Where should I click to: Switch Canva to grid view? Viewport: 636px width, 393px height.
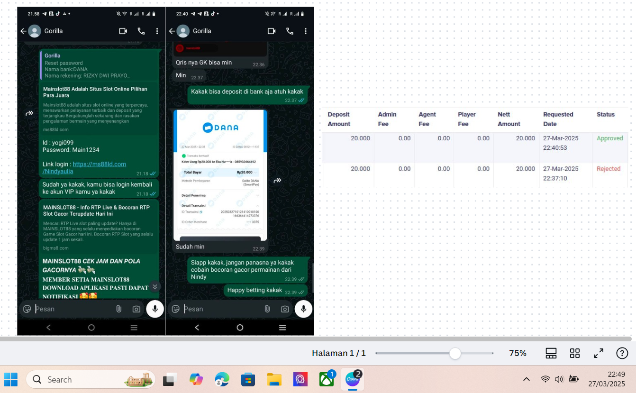[x=575, y=353]
